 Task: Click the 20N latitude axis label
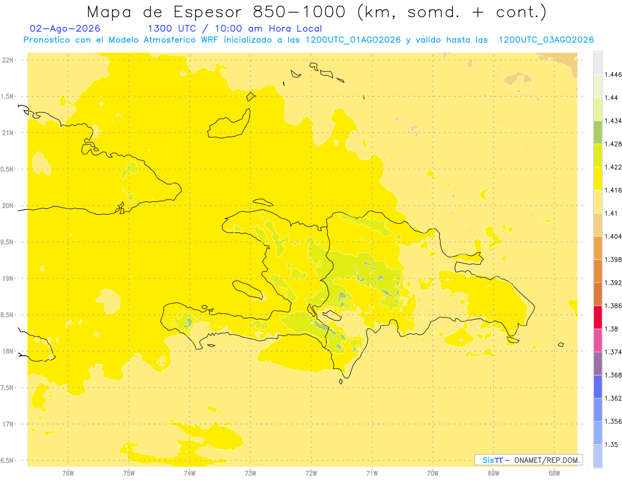pos(8,206)
